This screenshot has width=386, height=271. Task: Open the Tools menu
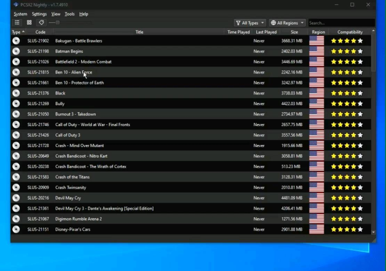(70, 14)
